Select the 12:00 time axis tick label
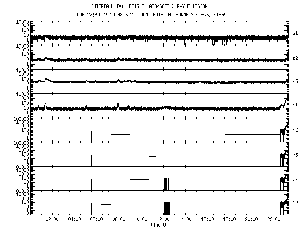This screenshot has height=232, width=304. click(x=163, y=219)
